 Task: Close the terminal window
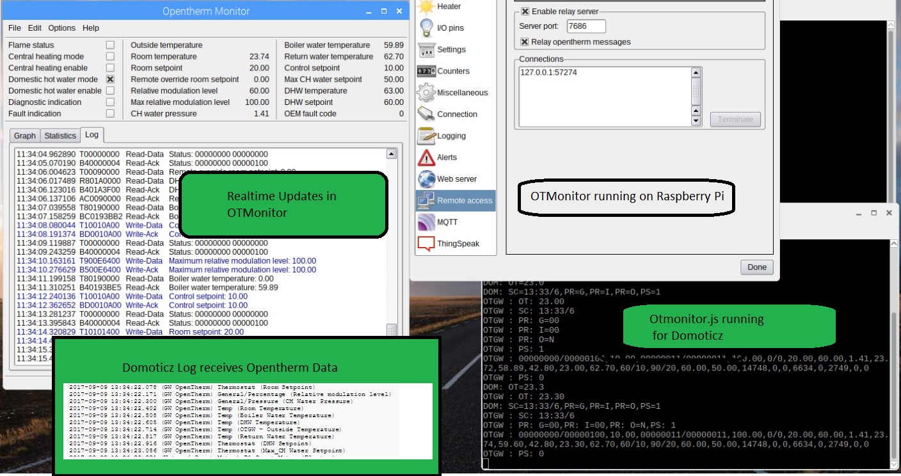click(889, 213)
